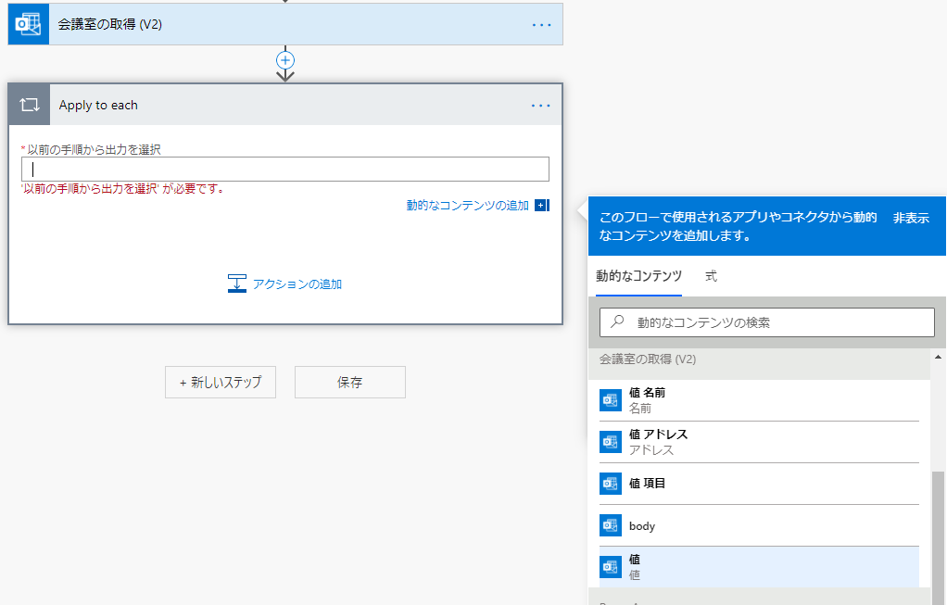
Task: Click the Outlook connector icon next to 値 アドレス
Action: 611,442
